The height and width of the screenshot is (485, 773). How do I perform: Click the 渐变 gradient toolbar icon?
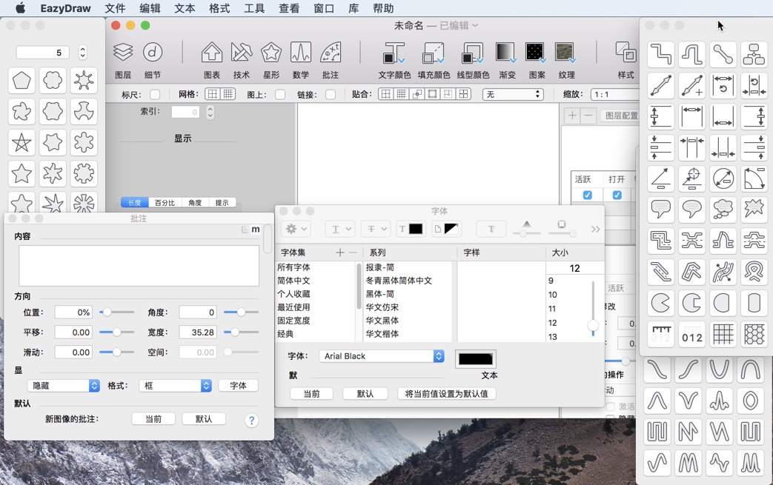[x=507, y=52]
